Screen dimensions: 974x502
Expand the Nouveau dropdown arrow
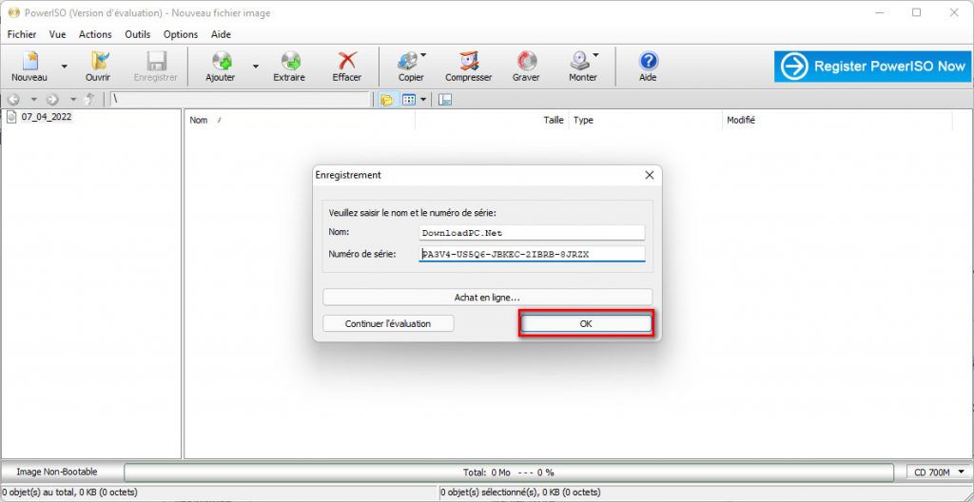coord(64,66)
